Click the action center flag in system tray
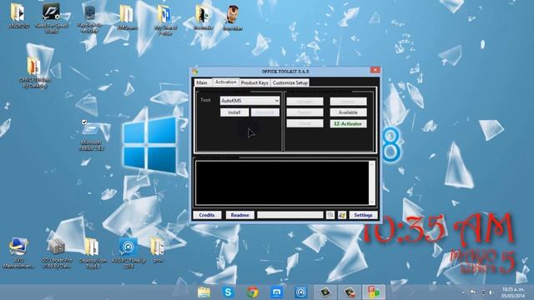Viewport: 534px width, 300px height. click(x=473, y=292)
